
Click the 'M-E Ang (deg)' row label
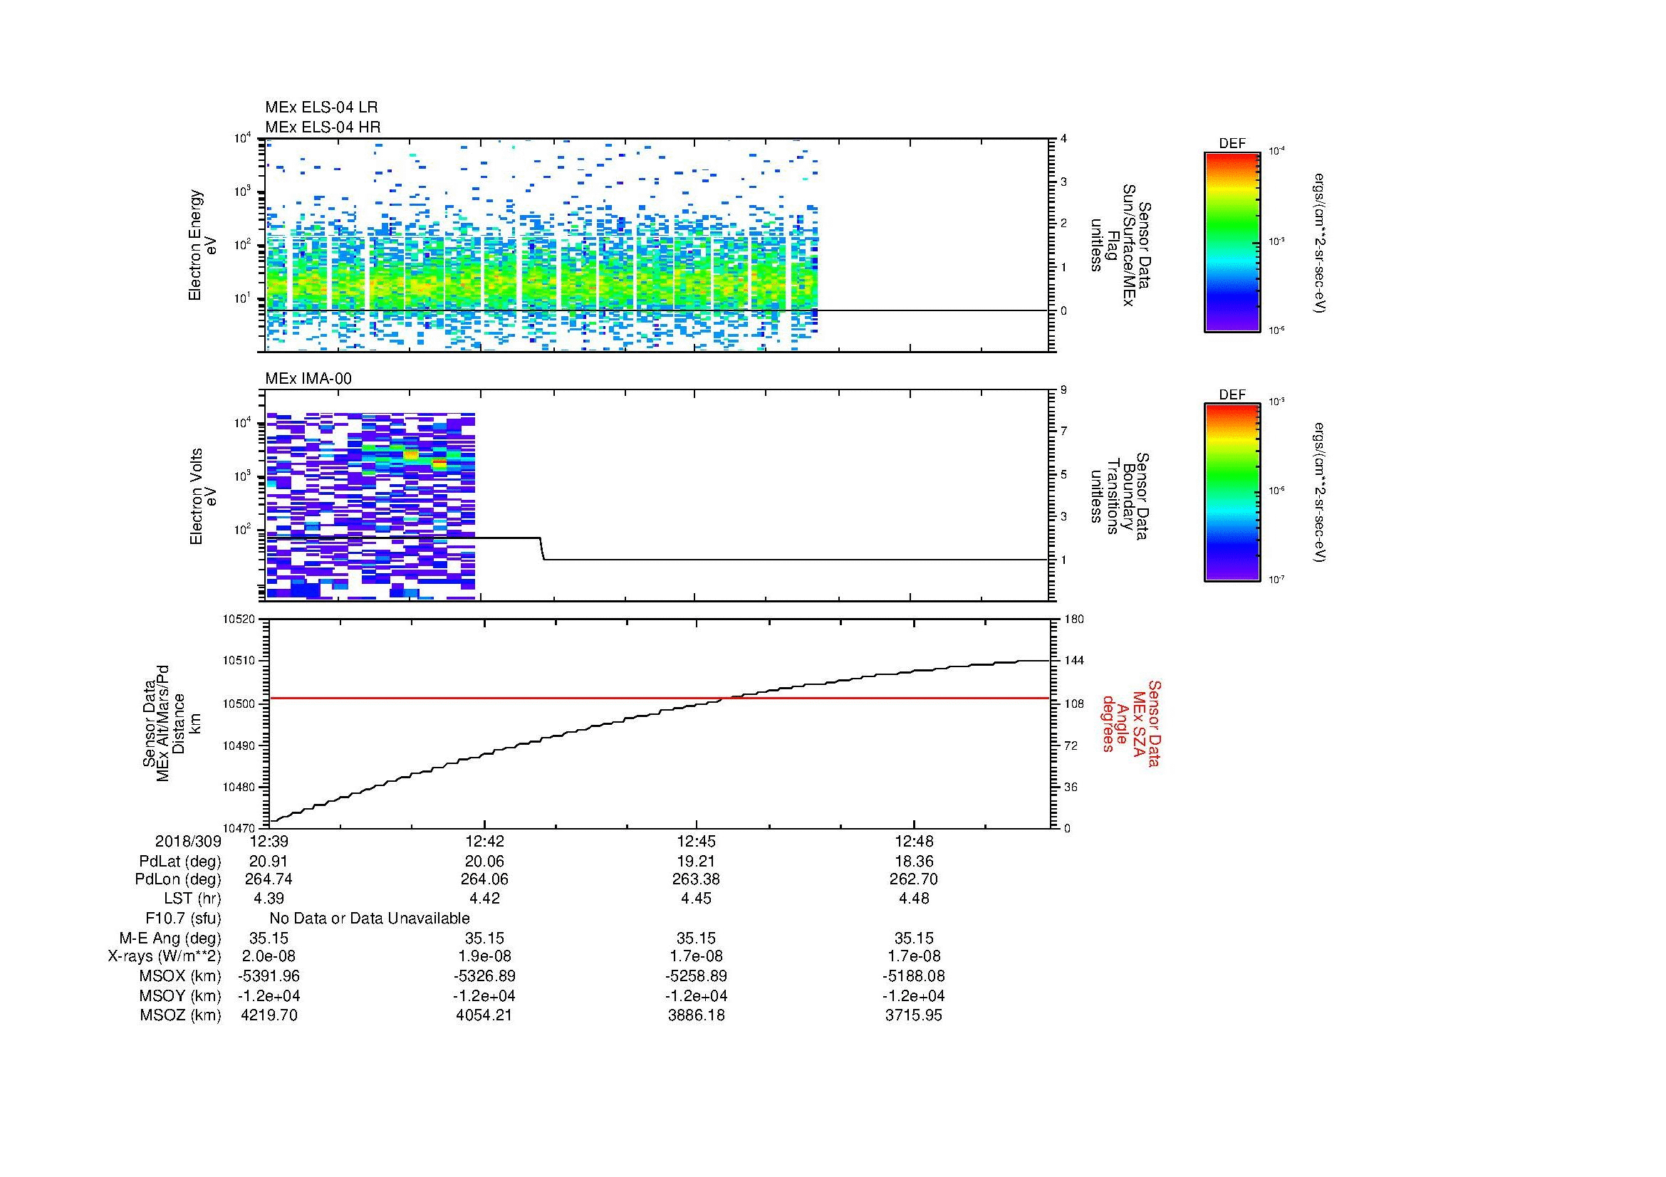[170, 938]
